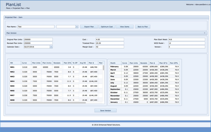Click the Plan Name text field
The width and height of the screenshot is (211, 132).
pos(36,27)
